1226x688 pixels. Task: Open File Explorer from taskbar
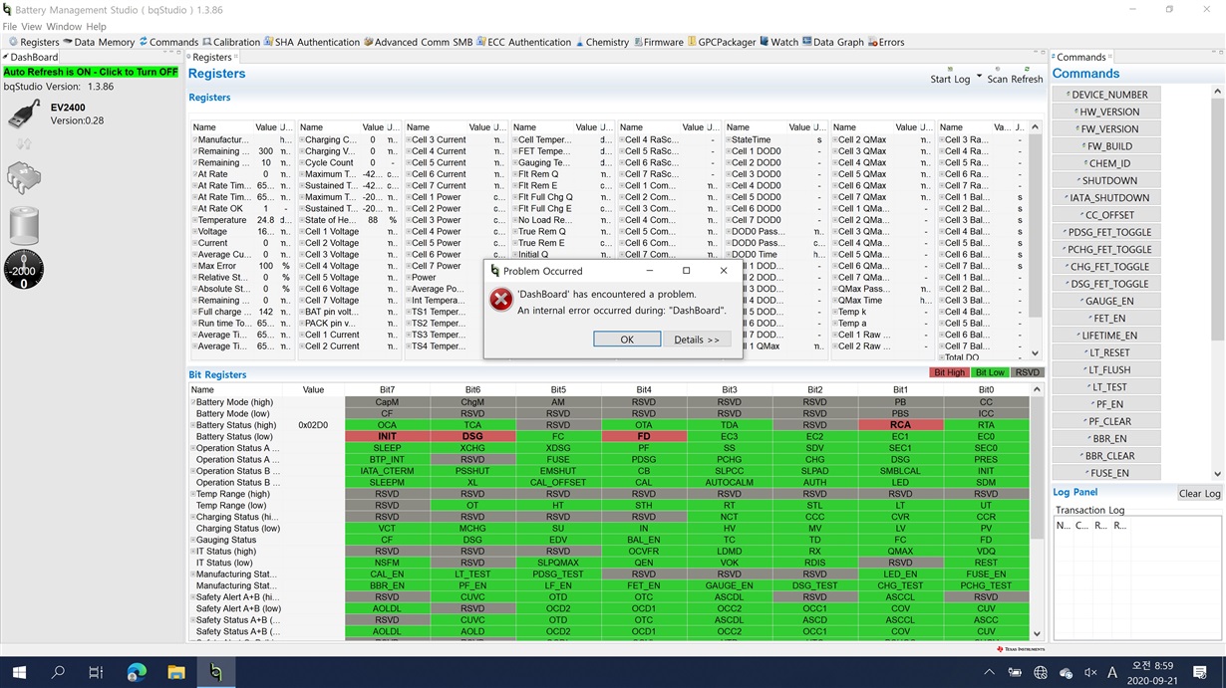coord(175,673)
